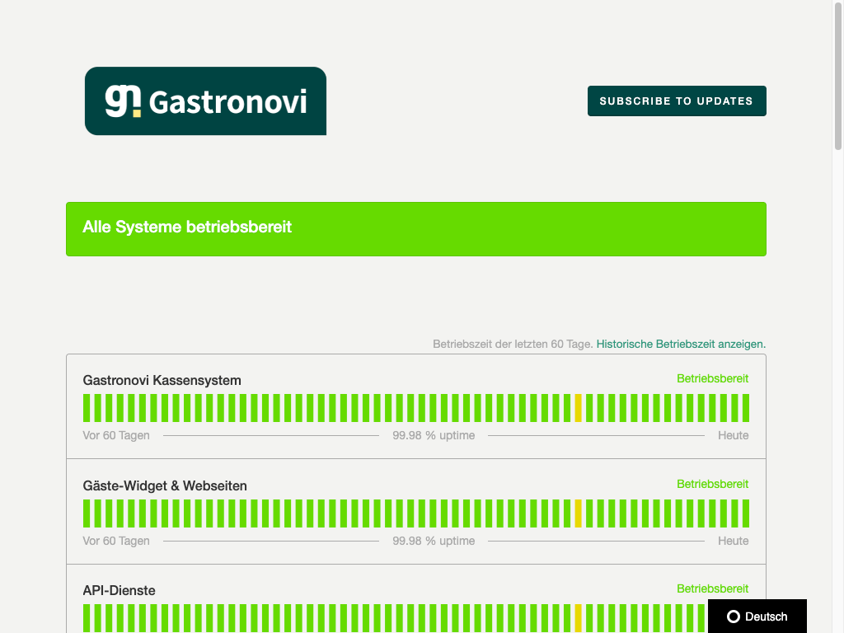This screenshot has height=633, width=844.
Task: Click Heute label under Gastronovi Kassensystem
Action: pos(733,435)
